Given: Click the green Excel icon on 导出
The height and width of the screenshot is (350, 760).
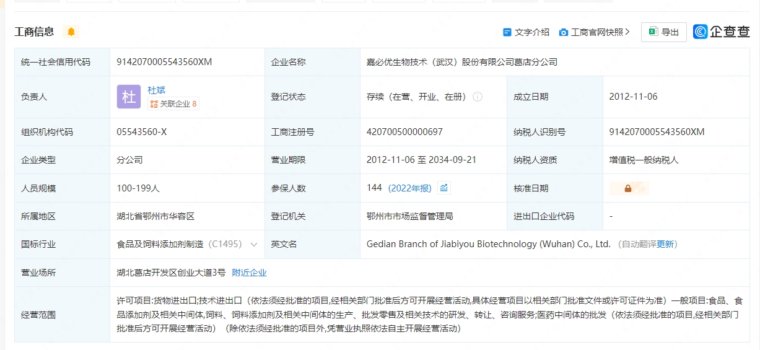Looking at the screenshot, I should point(653,32).
